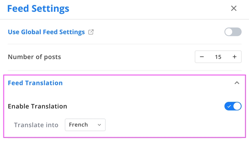Turn off the Enable Translation switch

point(233,106)
